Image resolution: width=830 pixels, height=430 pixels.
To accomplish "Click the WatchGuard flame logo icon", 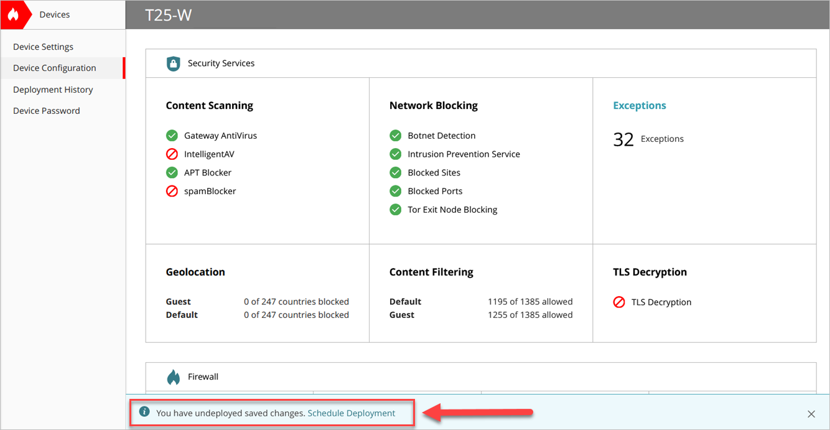I will click(12, 14).
